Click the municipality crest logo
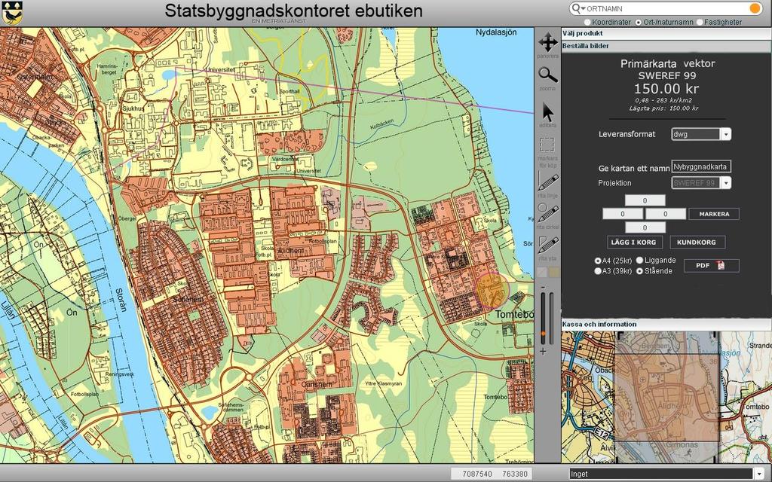Image resolution: width=772 pixels, height=482 pixels. 12,13
